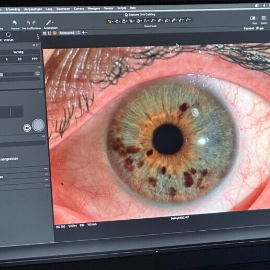The height and width of the screenshot is (270, 270).
Task: Open the Scripts menu
Action: pyautogui.click(x=122, y=8)
